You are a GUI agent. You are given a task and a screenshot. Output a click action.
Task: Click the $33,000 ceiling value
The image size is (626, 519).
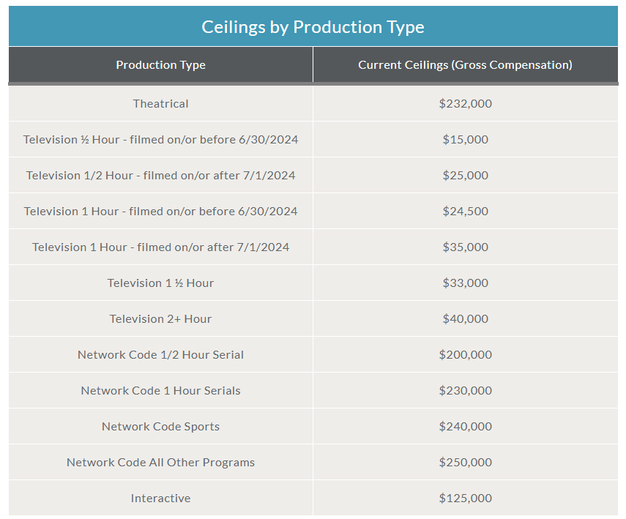click(465, 283)
